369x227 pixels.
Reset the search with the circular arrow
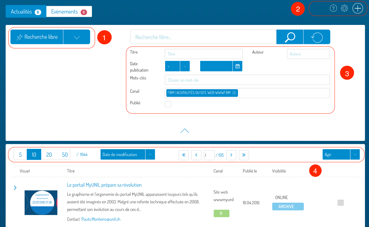[x=317, y=37]
